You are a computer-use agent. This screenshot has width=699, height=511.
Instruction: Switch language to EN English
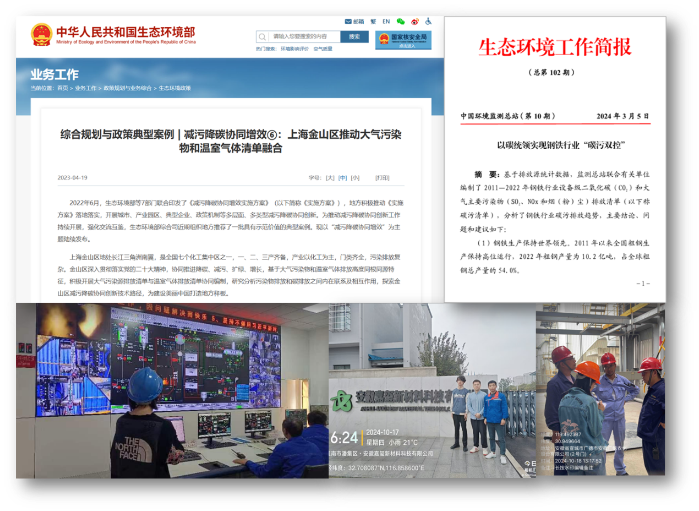point(386,21)
